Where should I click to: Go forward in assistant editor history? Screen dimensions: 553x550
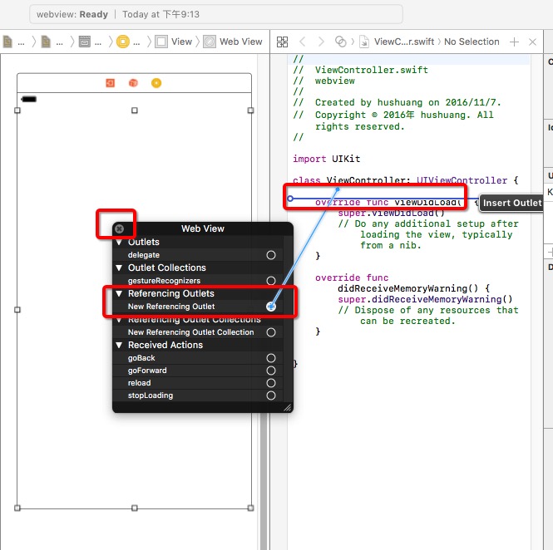pyautogui.click(x=321, y=42)
